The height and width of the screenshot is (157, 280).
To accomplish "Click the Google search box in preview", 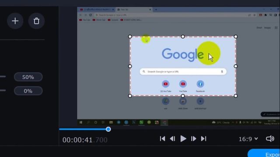I will [183, 72].
